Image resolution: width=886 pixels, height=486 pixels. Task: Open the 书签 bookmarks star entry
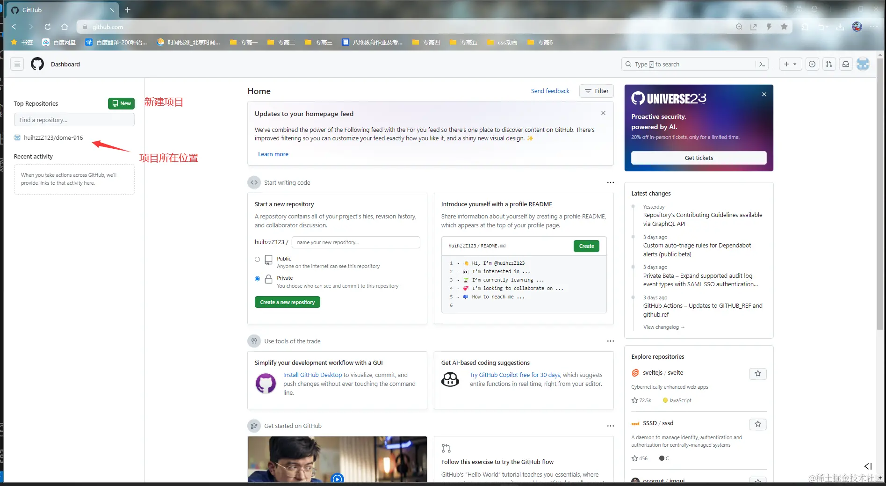point(22,42)
